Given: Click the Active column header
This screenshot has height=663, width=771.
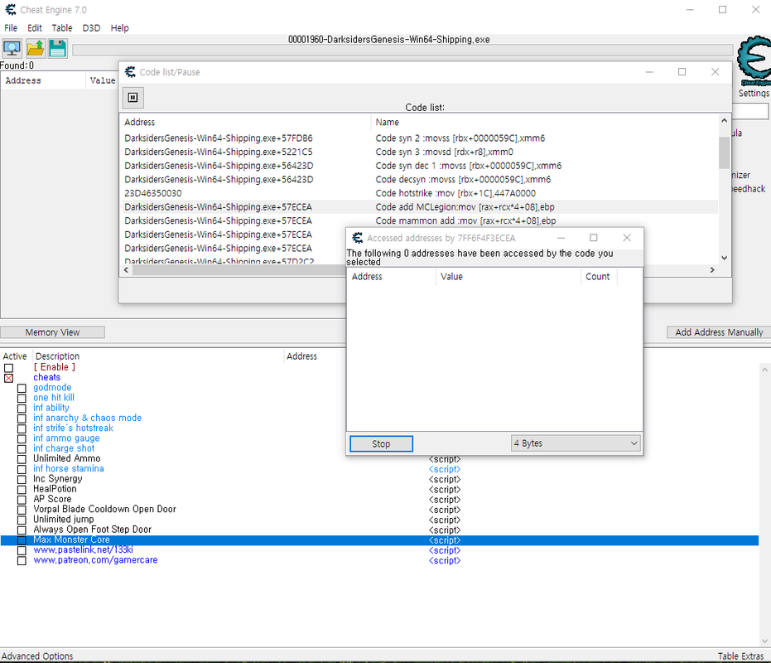Looking at the screenshot, I should 15,356.
